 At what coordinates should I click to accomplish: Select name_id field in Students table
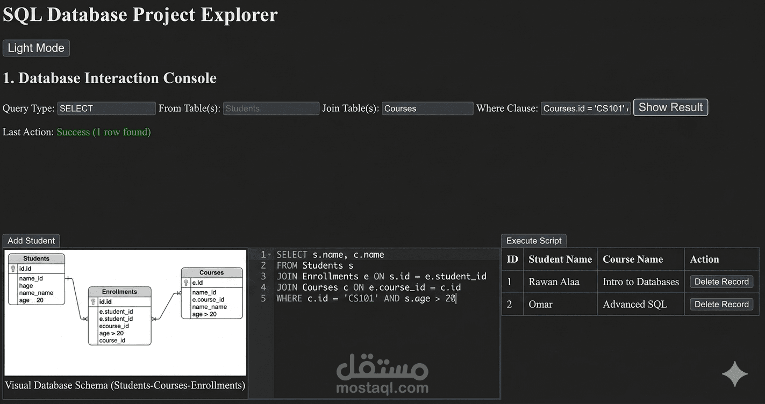31,279
